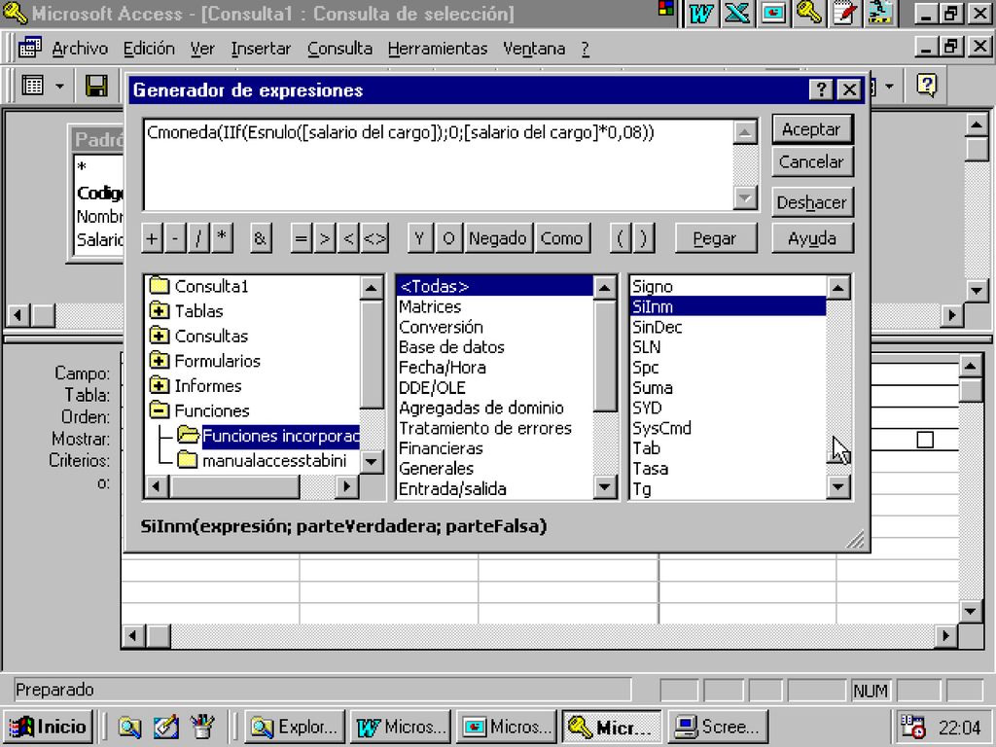Click the Como operator button
The image size is (996, 747).
coord(562,239)
